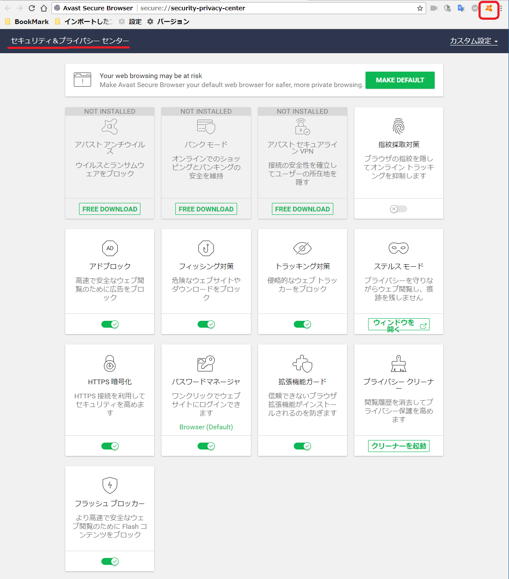509x579 pixels.
Task: Click the SecureLine VPN lock icon
Action: point(302,127)
